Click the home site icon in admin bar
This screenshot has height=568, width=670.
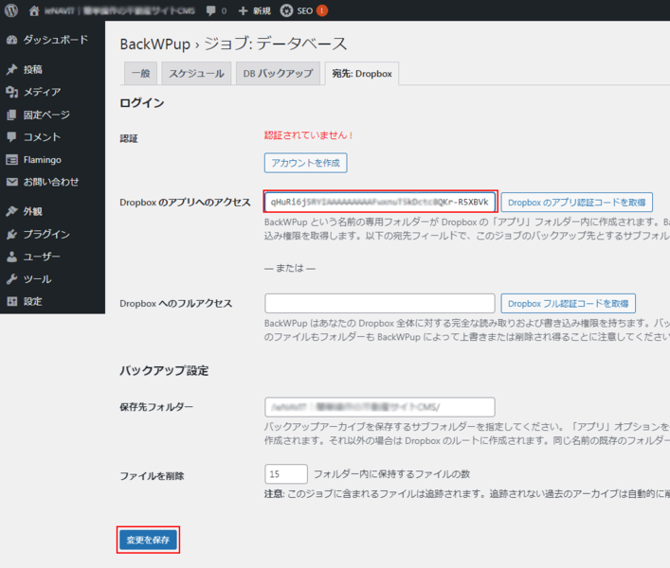tap(34, 10)
